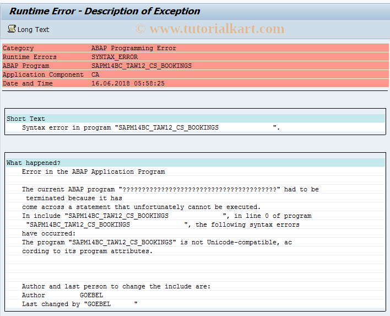Select 'Error in the ABAP Application Program' line

[x=94, y=172]
